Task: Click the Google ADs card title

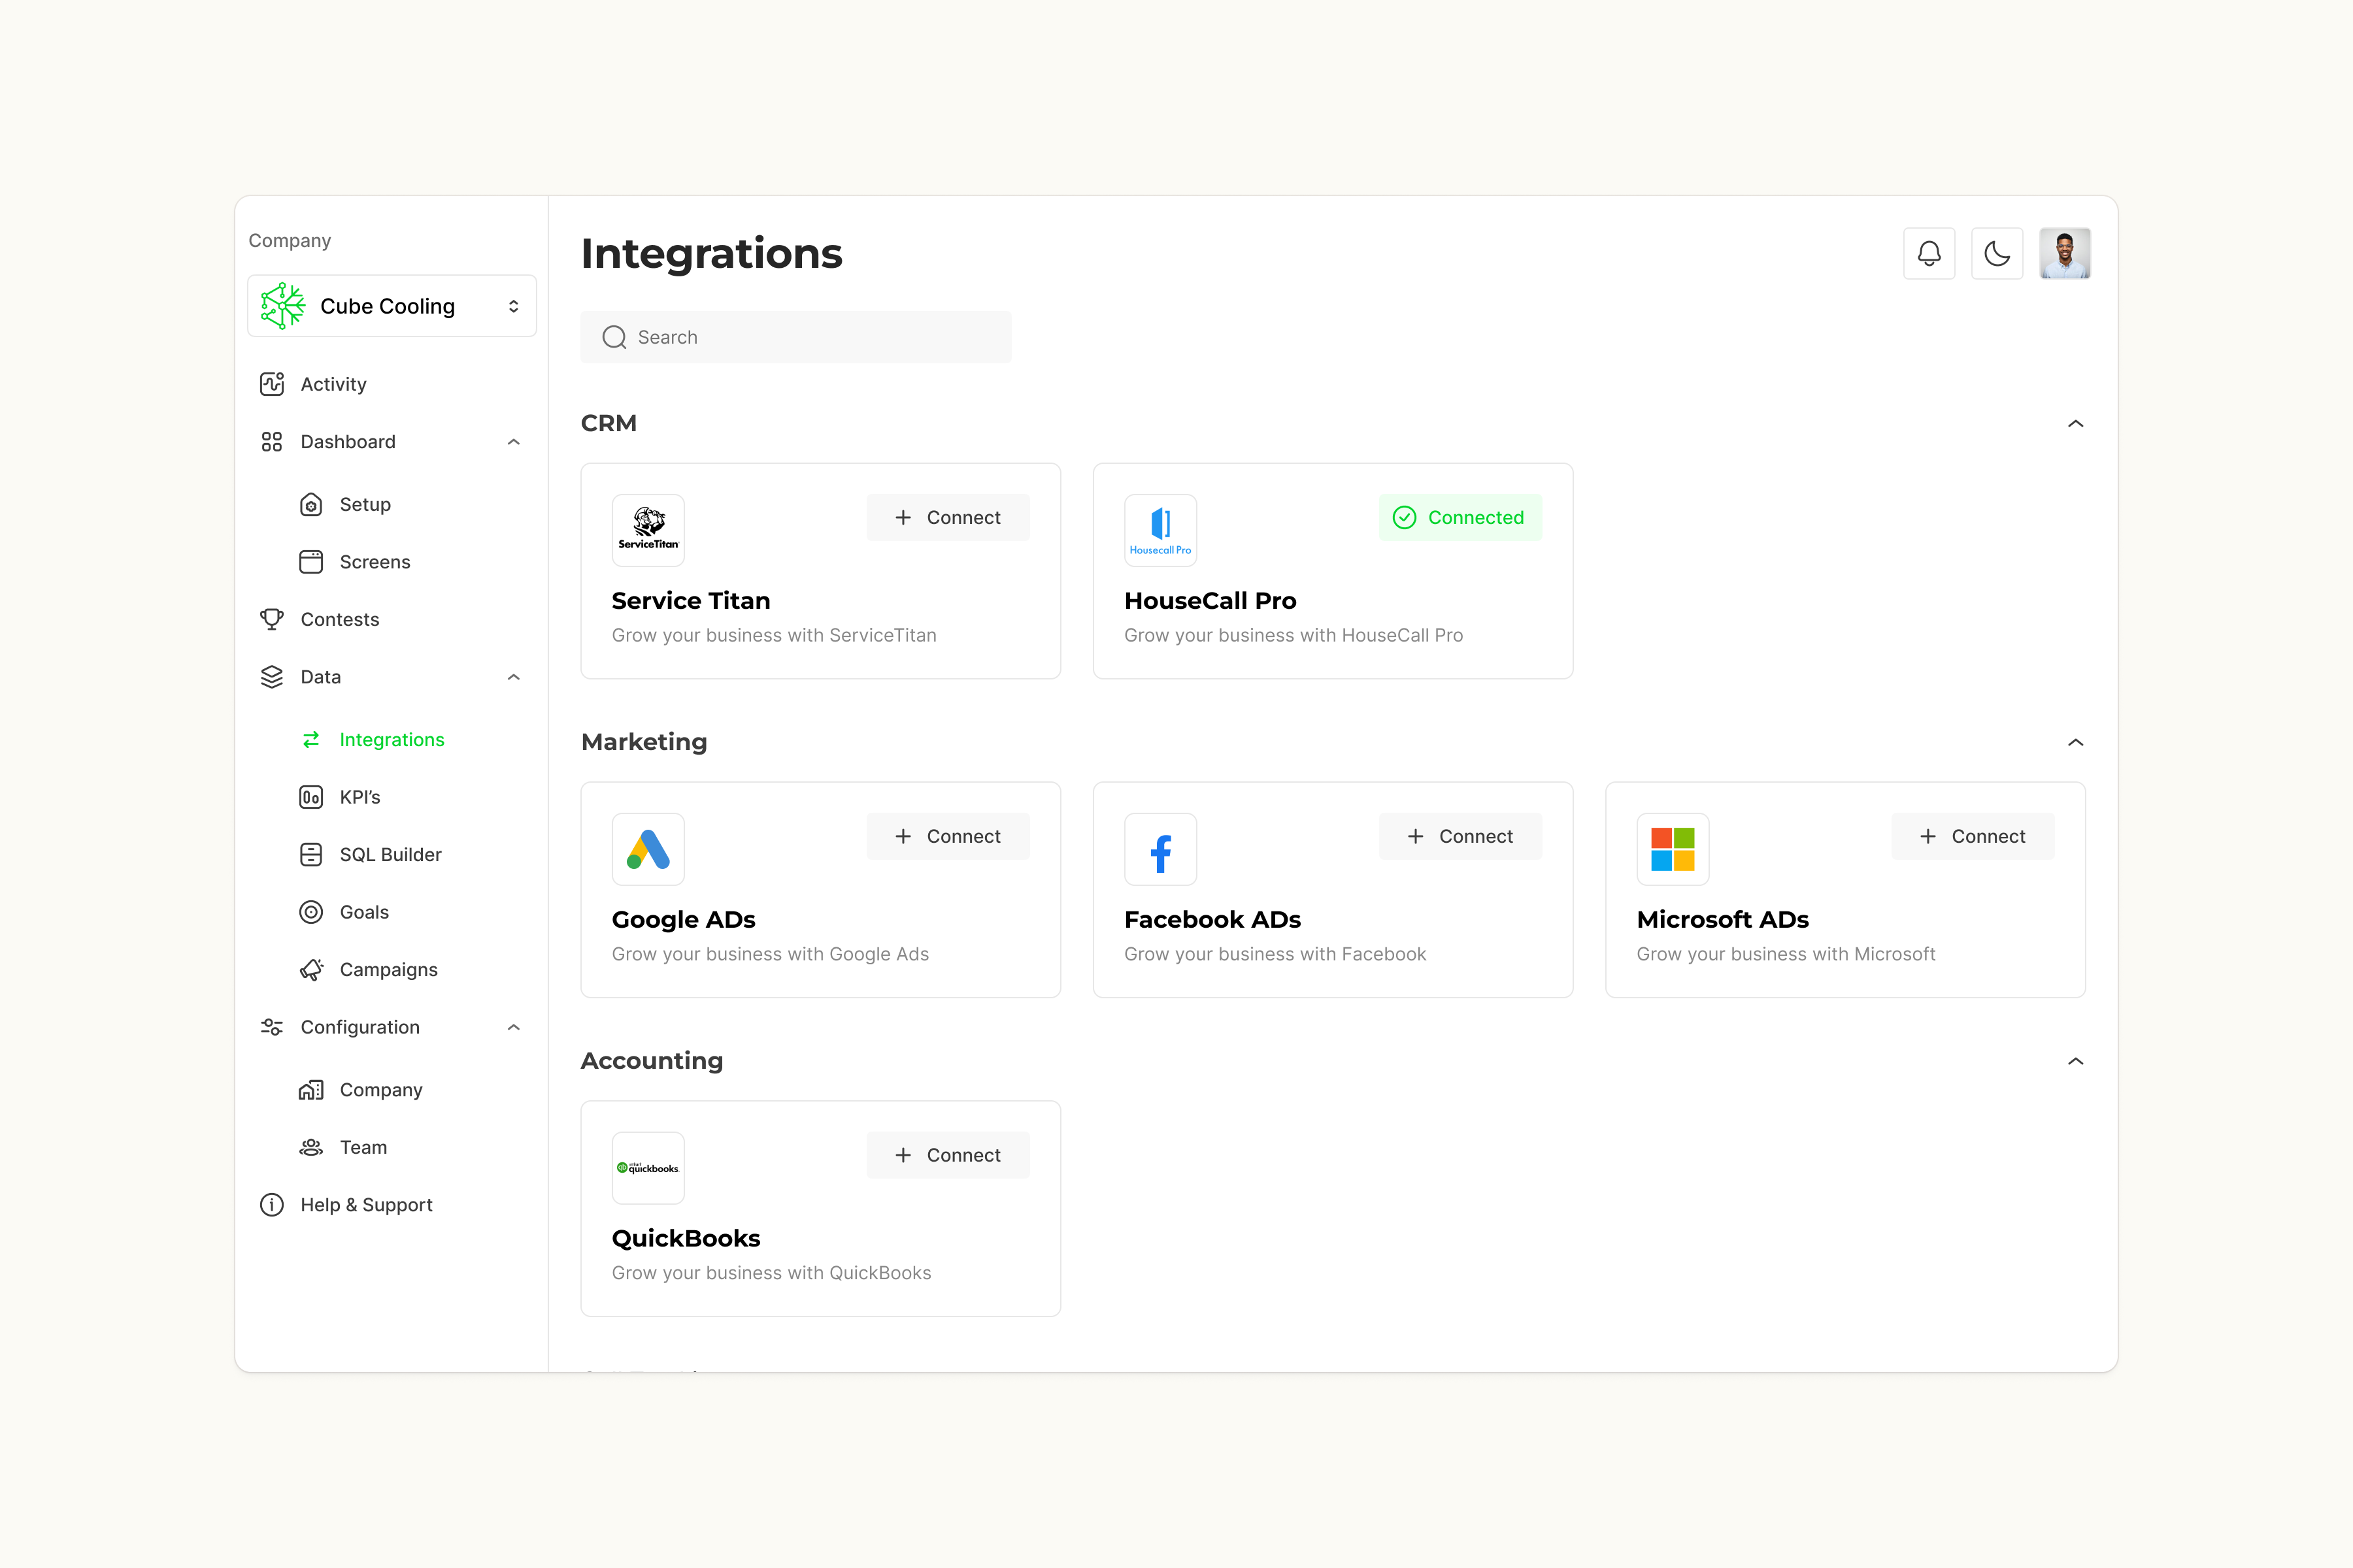Action: click(683, 920)
